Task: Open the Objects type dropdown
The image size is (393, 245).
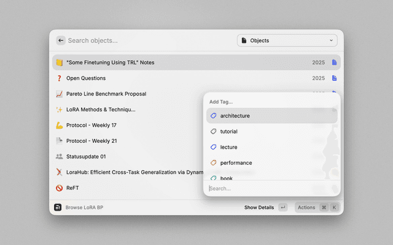Action: (x=287, y=40)
